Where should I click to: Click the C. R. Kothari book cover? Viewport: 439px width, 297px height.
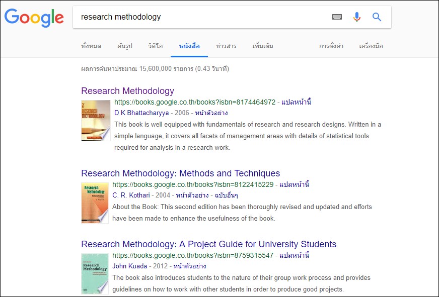(95, 202)
